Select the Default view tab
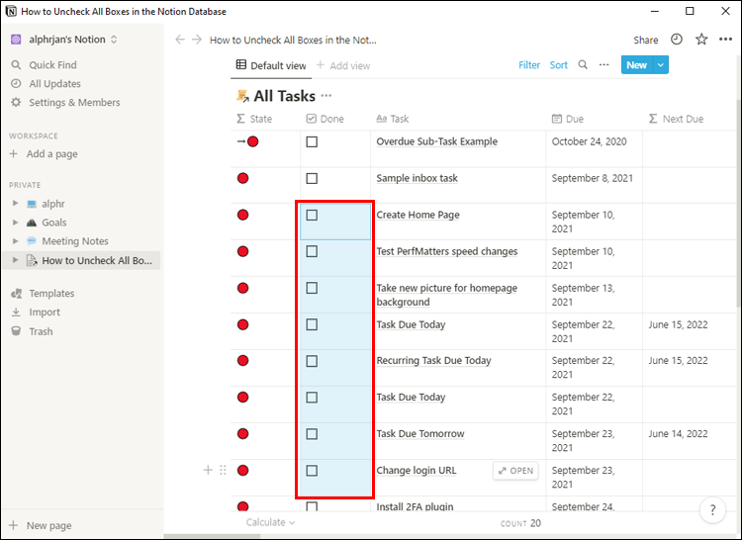This screenshot has height=540, width=742. coord(270,65)
